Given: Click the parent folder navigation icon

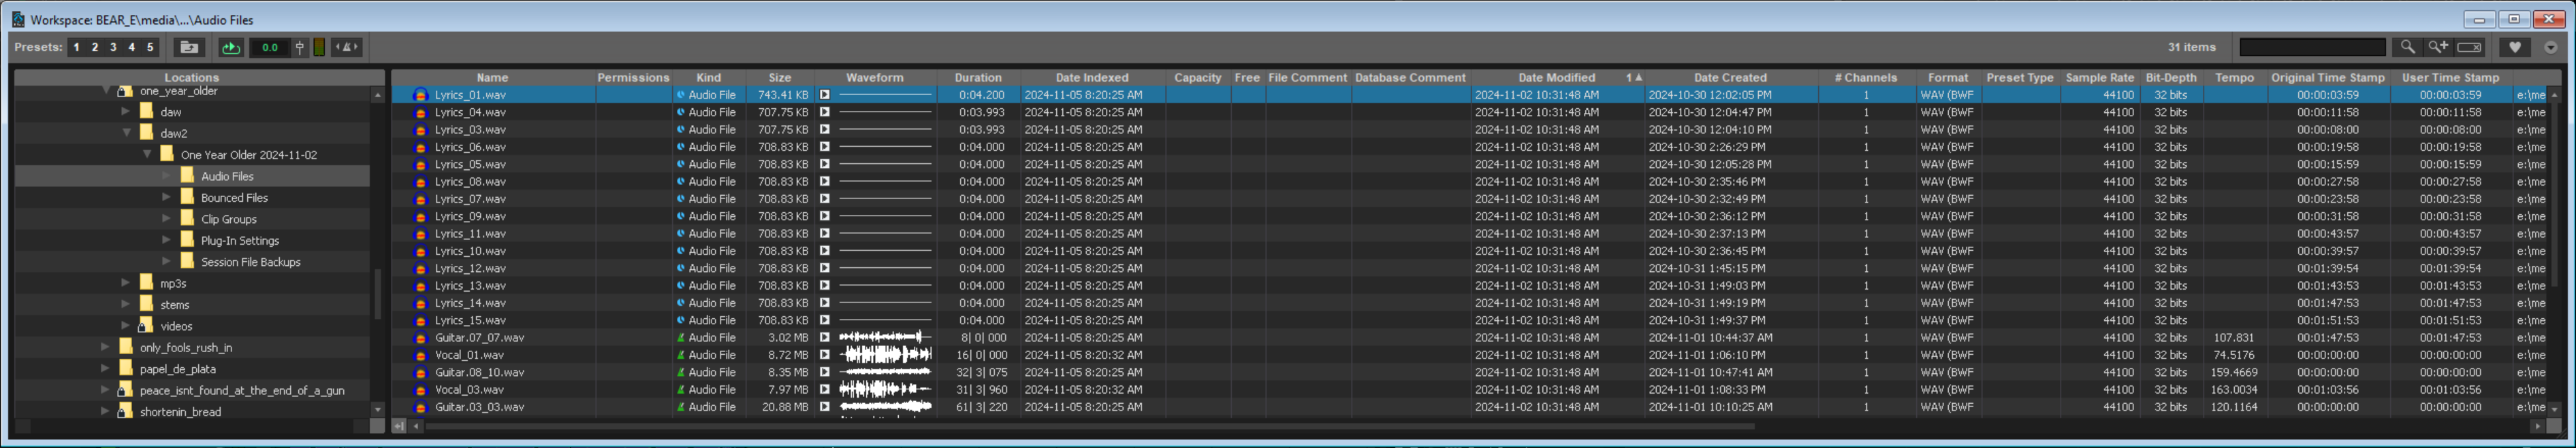Looking at the screenshot, I should pos(189,47).
